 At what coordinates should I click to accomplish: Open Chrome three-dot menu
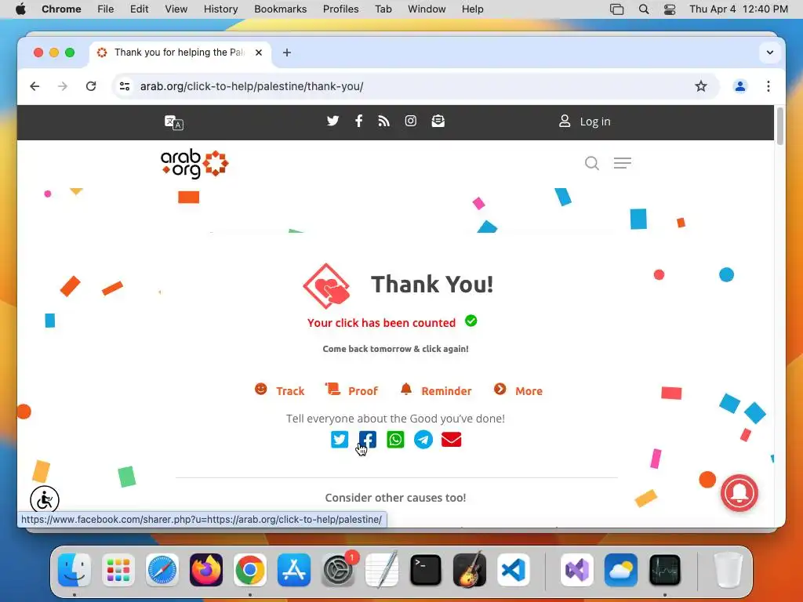[x=768, y=86]
